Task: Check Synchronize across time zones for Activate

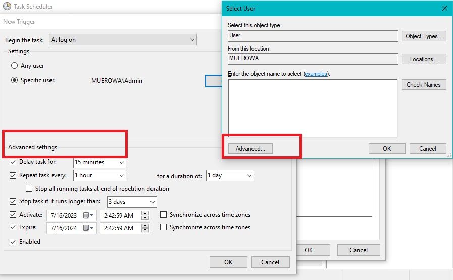Action: (164, 215)
